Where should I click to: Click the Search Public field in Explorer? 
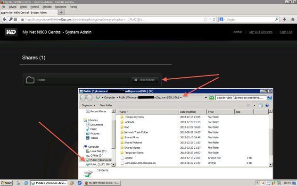(241, 98)
